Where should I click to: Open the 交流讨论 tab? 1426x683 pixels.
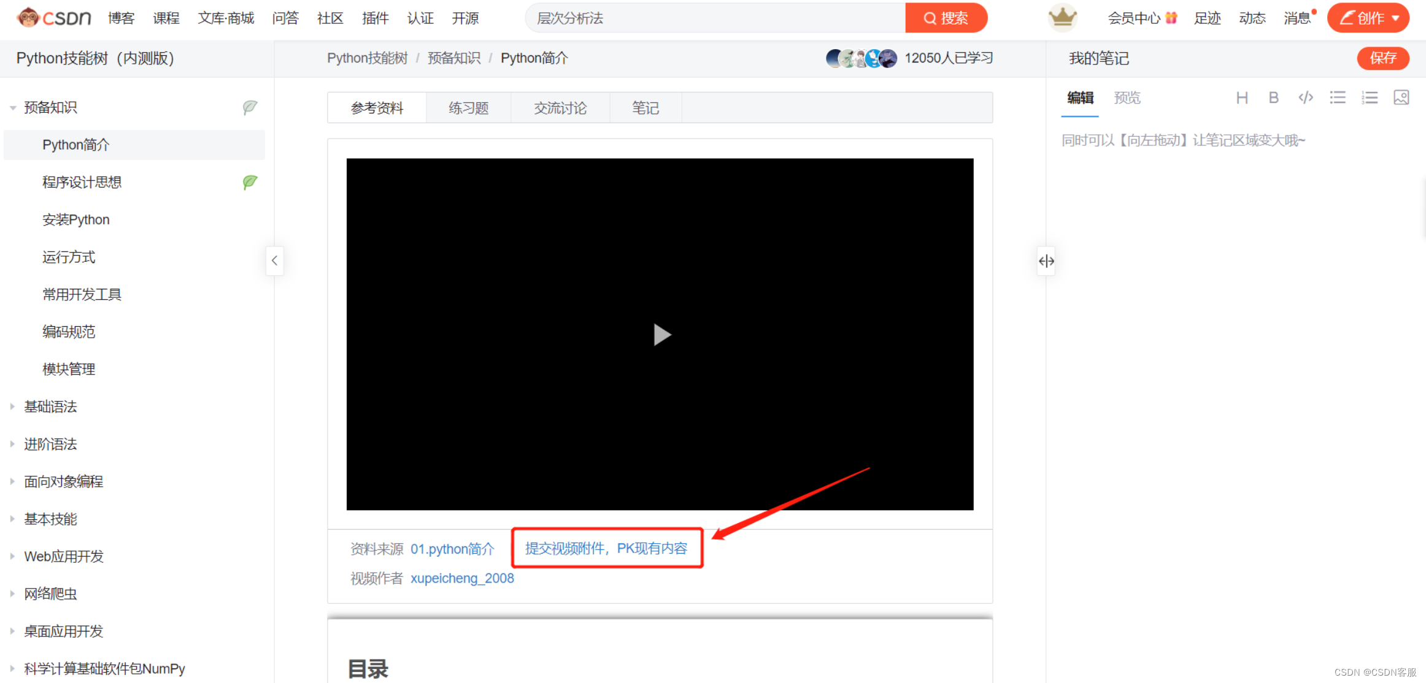pyautogui.click(x=560, y=109)
